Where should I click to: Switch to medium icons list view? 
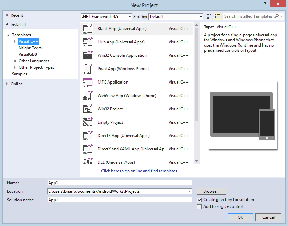click(x=217, y=16)
